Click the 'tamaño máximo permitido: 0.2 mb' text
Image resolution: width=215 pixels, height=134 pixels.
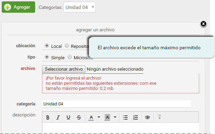[x=80, y=88]
